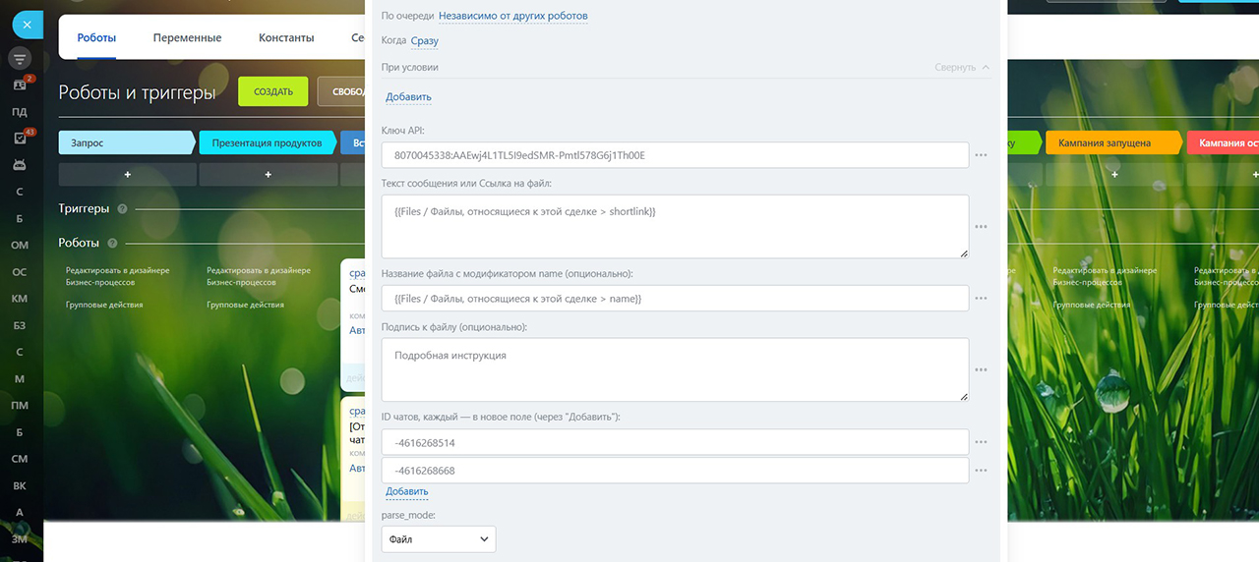Open the contacts icon with badge 2
1259x562 pixels.
coord(19,84)
